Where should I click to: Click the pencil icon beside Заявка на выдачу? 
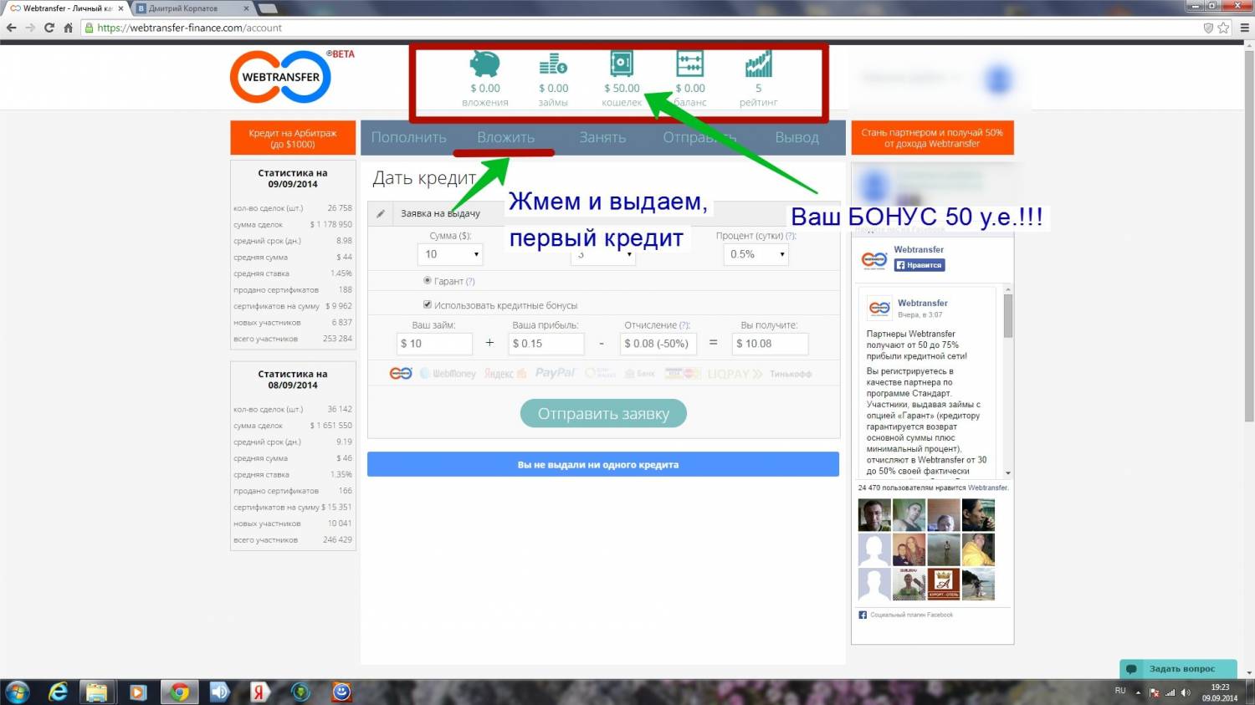click(x=381, y=213)
